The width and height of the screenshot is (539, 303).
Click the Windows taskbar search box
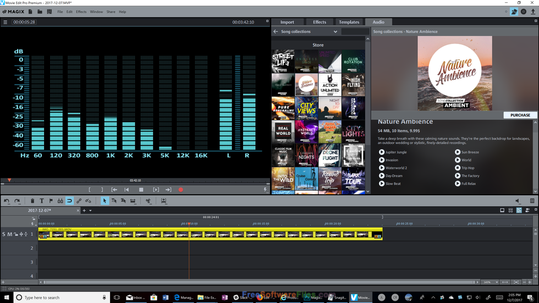(62, 298)
